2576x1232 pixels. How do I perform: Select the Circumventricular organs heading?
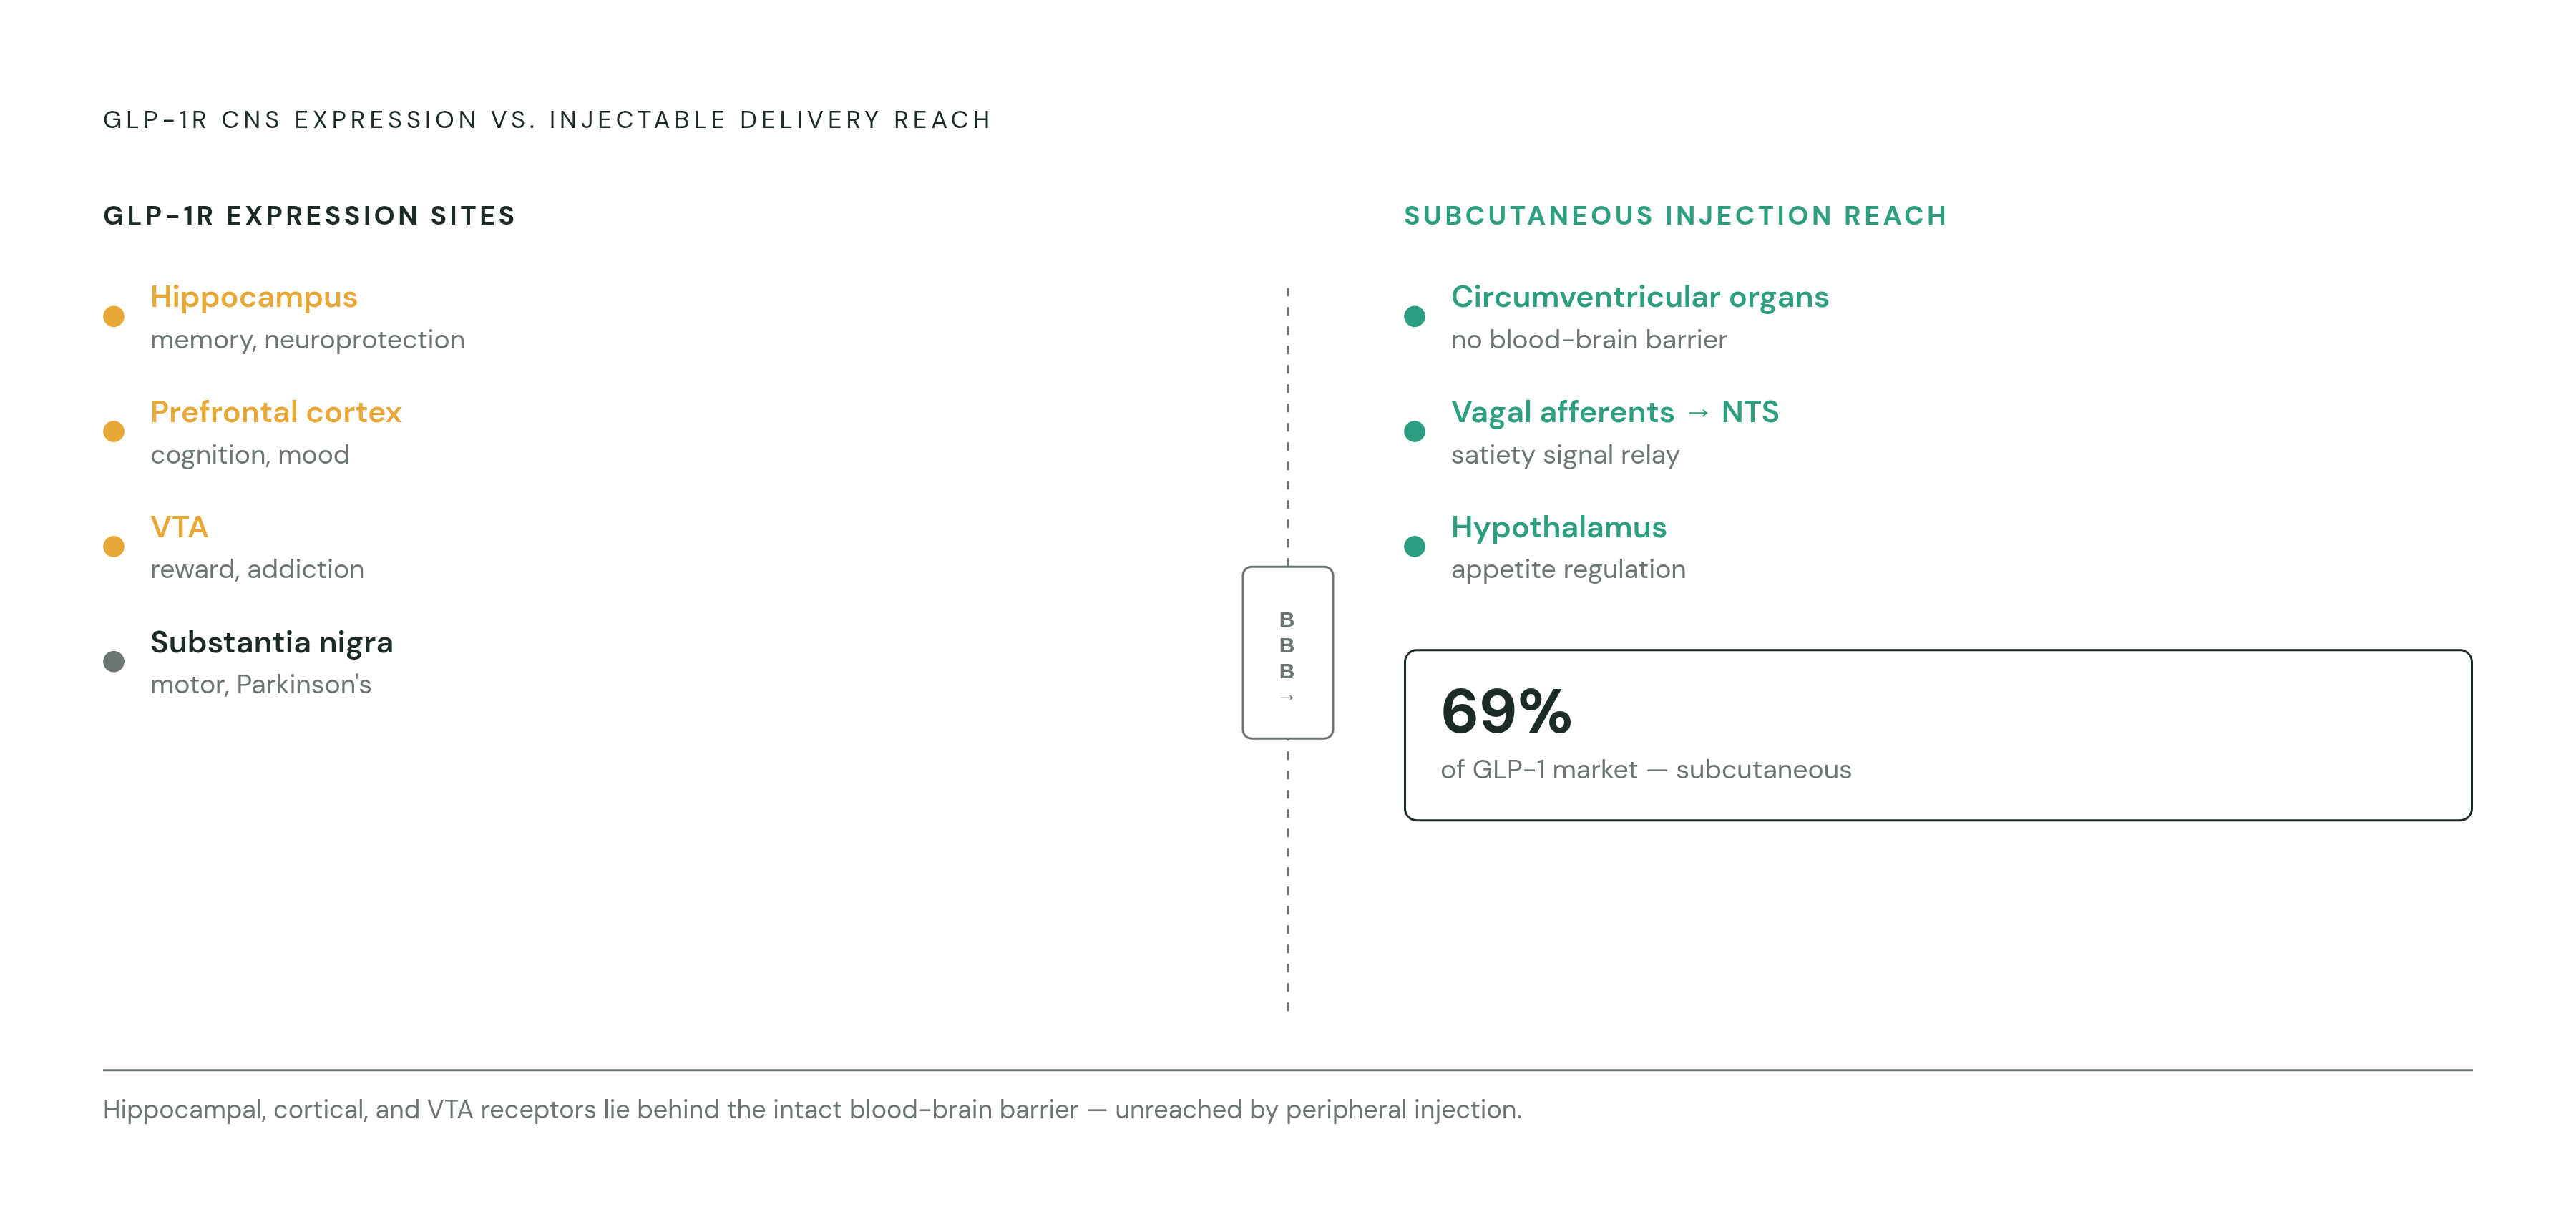tap(1639, 297)
